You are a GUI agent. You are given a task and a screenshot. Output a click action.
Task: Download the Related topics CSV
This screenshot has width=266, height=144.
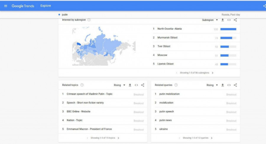point(130,85)
